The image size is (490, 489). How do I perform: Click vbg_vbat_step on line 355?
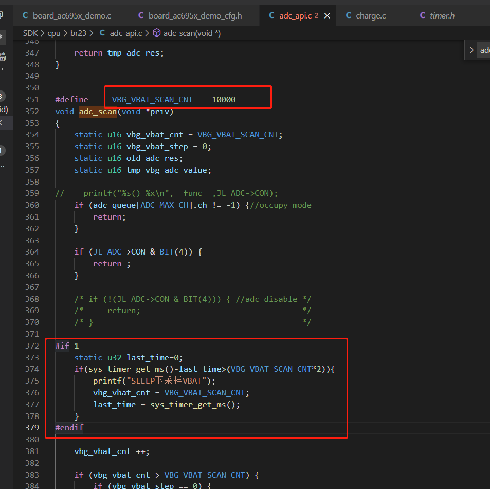(157, 146)
